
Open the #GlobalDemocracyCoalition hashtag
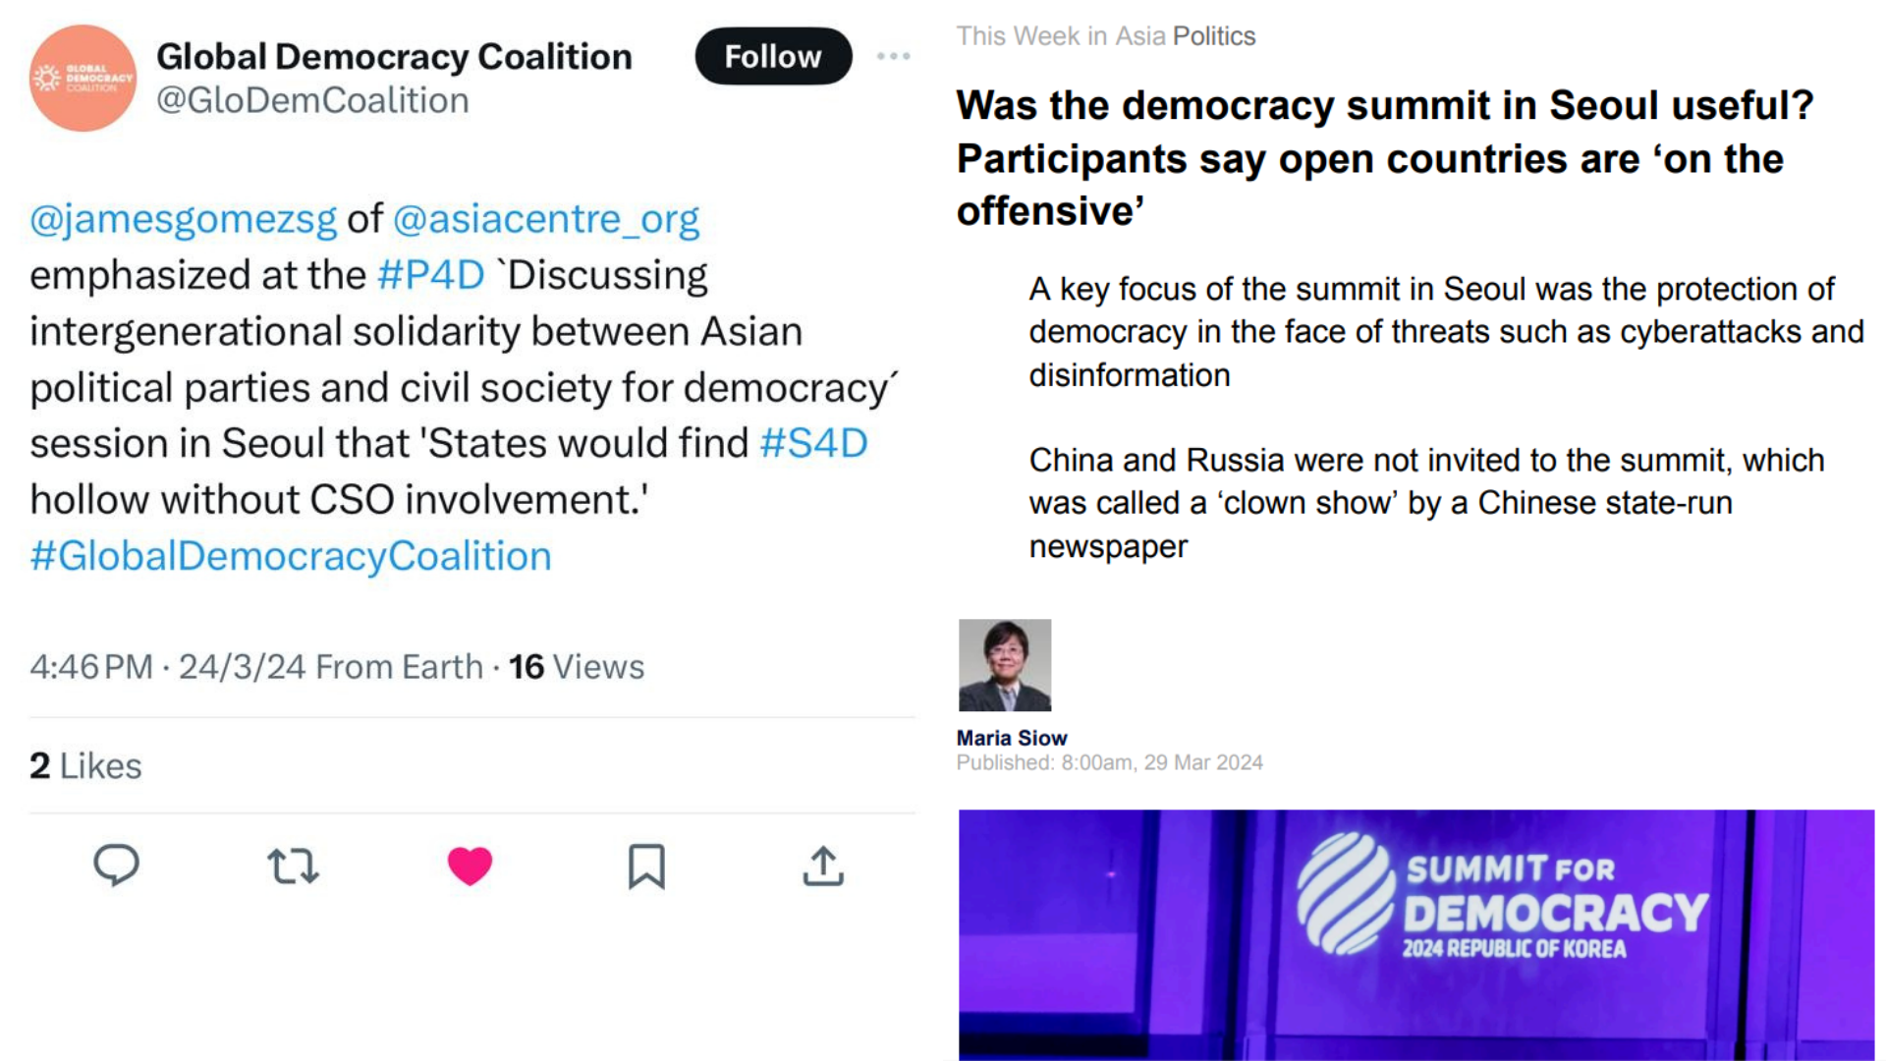coord(291,556)
